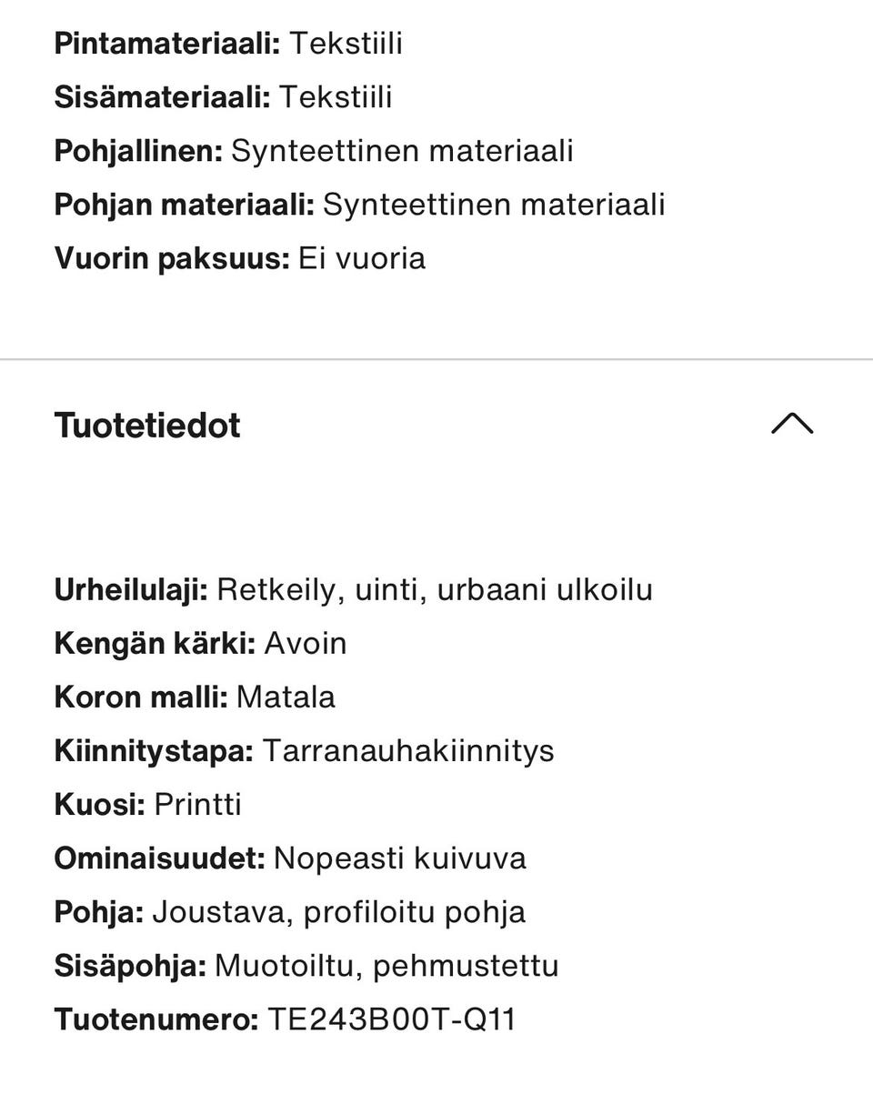Select the Kengän kärki row
This screenshot has height=1094, width=873.
(201, 643)
